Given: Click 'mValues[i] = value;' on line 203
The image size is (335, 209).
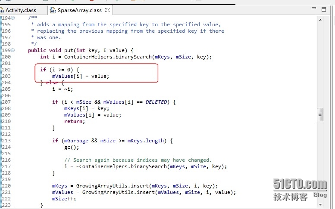Looking at the screenshot, I should [x=81, y=76].
